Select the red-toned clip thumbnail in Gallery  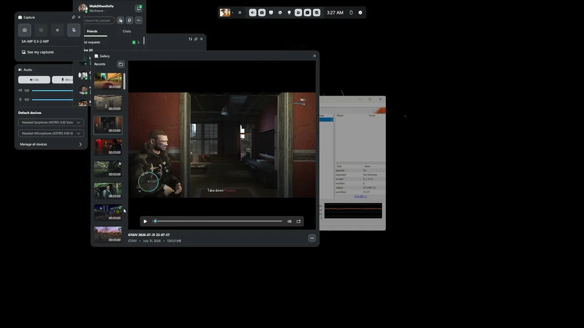[x=108, y=147]
